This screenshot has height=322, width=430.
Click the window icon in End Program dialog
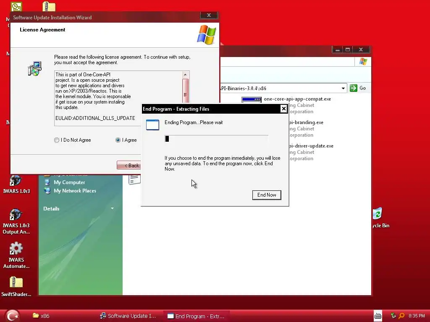(x=152, y=125)
